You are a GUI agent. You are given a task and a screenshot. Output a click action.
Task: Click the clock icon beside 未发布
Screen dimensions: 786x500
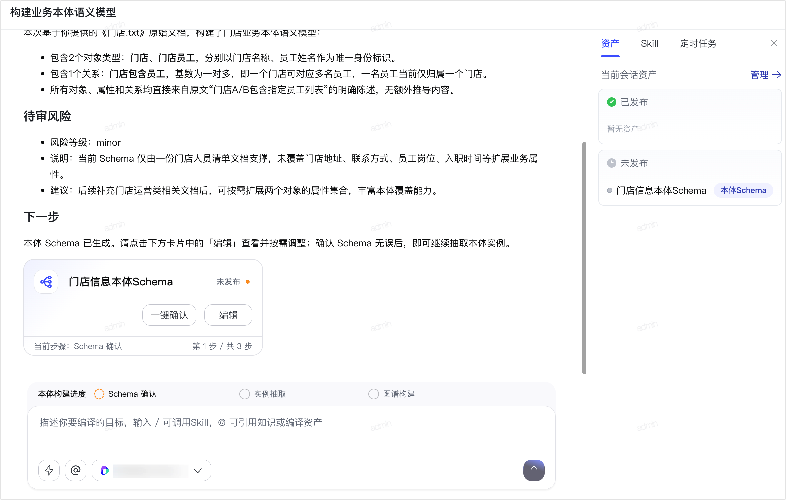tap(611, 163)
